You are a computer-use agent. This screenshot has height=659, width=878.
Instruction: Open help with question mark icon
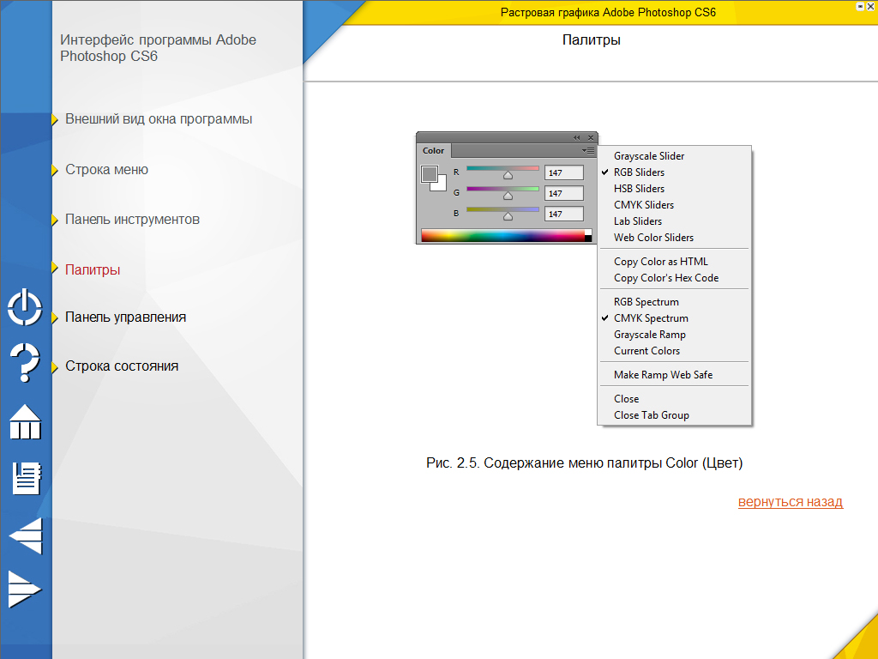(25, 361)
